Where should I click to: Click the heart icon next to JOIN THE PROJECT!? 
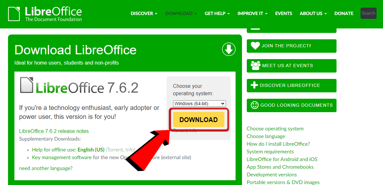point(254,46)
